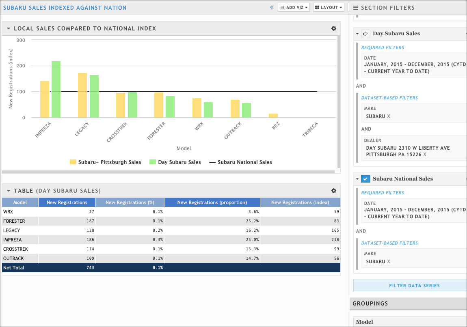Remove SUBARU make filter under Subaru National Sales
Viewport: 467px width, 327px height.
[388, 262]
